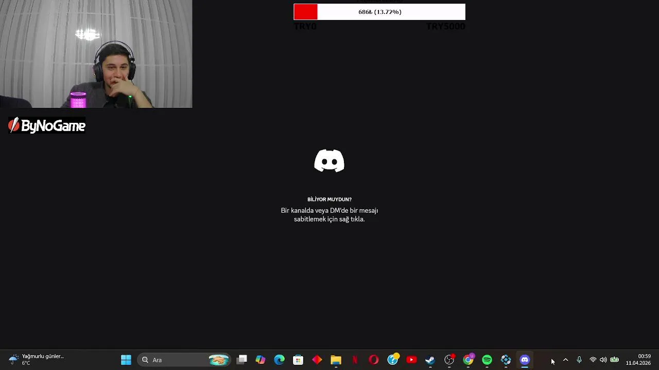Screen dimensions: 659x370
Task: Click the volume speaker icon in tray
Action: [x=603, y=360]
